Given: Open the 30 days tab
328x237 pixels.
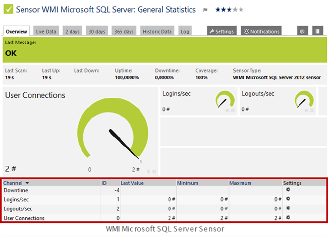Looking at the screenshot, I should click(96, 31).
